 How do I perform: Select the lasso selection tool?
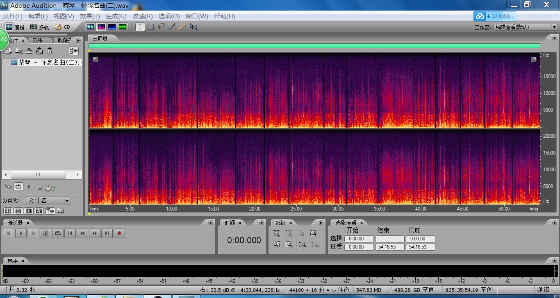(162, 27)
